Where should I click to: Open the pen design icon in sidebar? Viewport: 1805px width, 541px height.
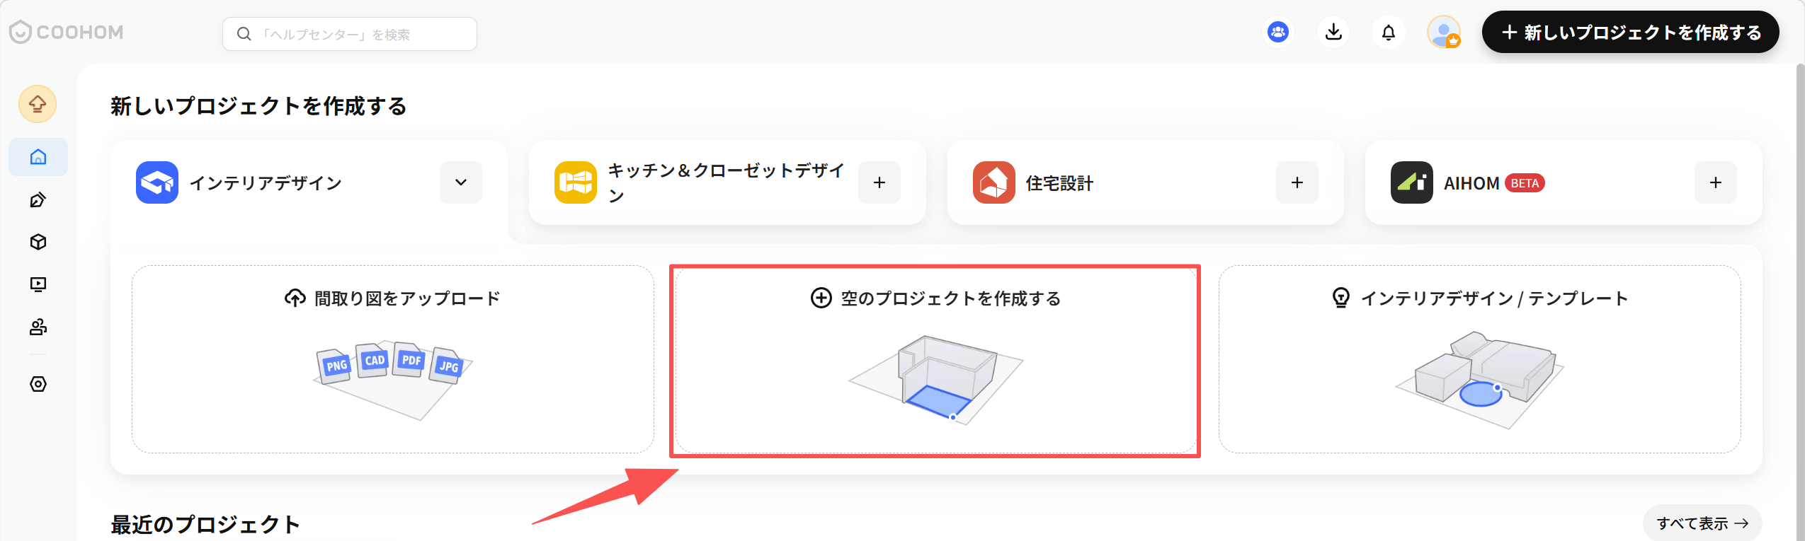pyautogui.click(x=38, y=200)
